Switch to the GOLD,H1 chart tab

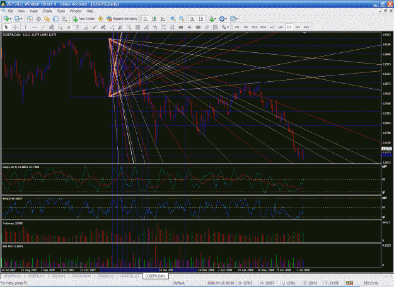[58, 276]
